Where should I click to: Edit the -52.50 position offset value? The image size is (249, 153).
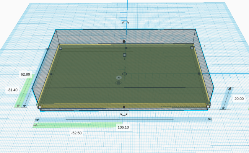pos(76,133)
